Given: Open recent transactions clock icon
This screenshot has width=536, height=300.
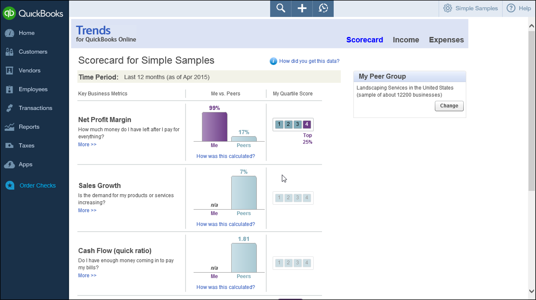Looking at the screenshot, I should 323,8.
